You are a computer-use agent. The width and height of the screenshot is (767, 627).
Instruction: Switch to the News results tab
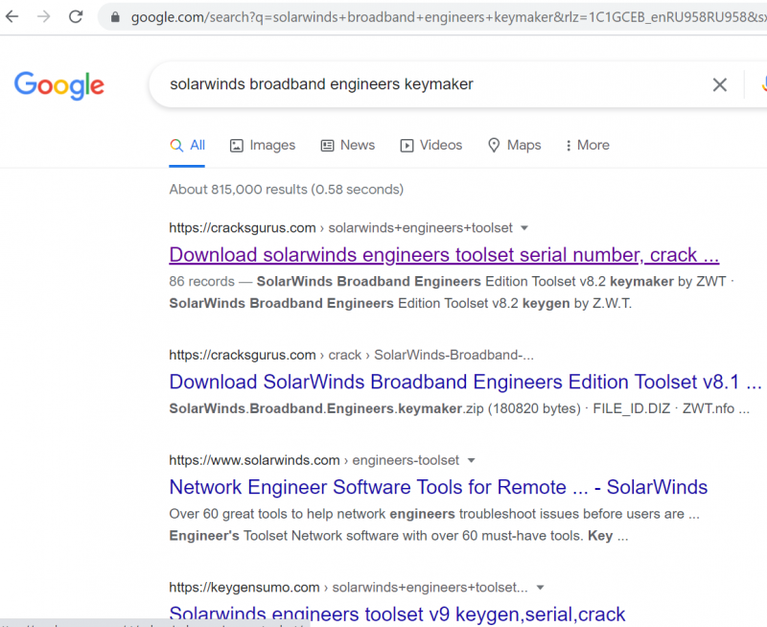347,146
